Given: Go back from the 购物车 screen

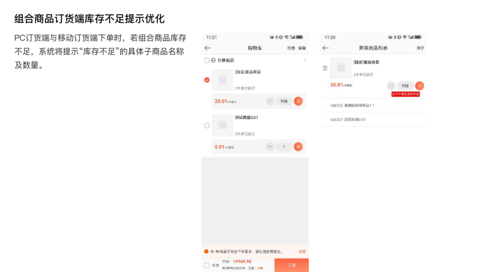Looking at the screenshot, I should point(207,48).
